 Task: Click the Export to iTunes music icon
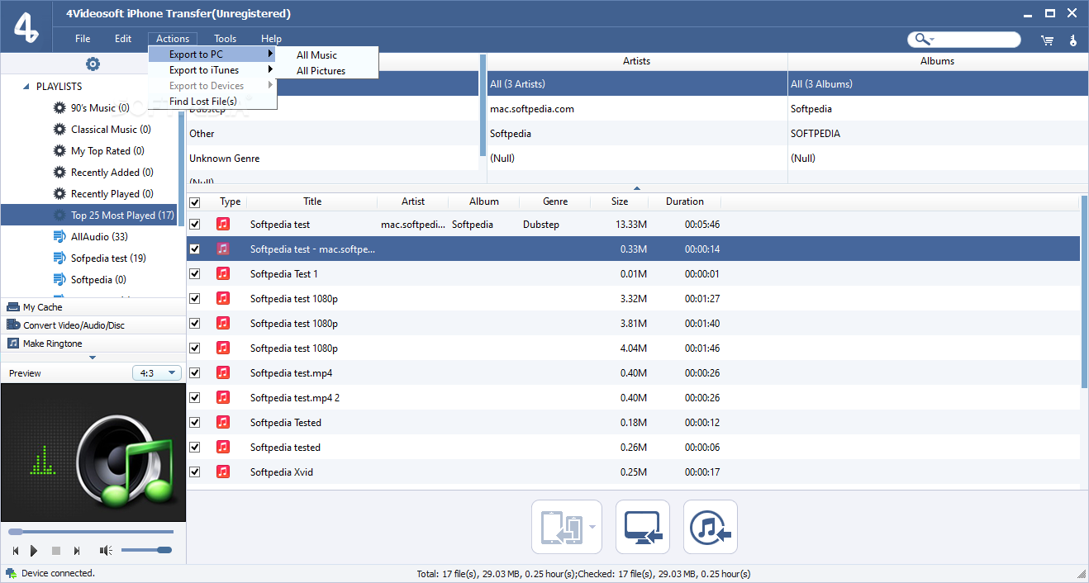(711, 527)
